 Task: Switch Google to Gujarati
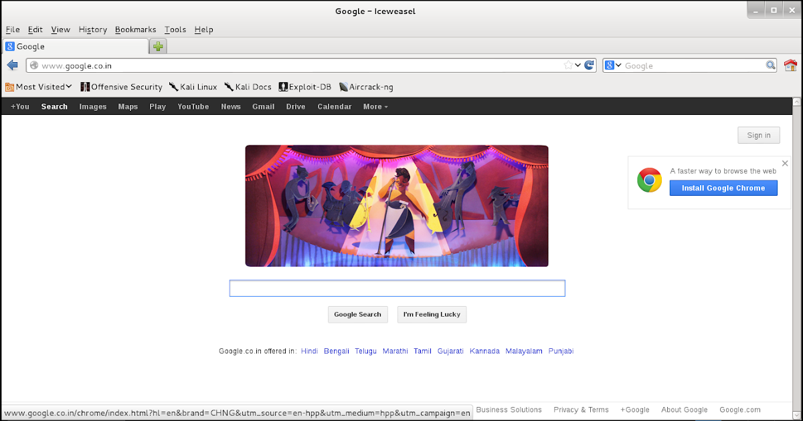451,351
